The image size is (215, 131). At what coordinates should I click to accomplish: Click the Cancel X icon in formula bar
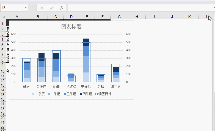click(x=42, y=8)
